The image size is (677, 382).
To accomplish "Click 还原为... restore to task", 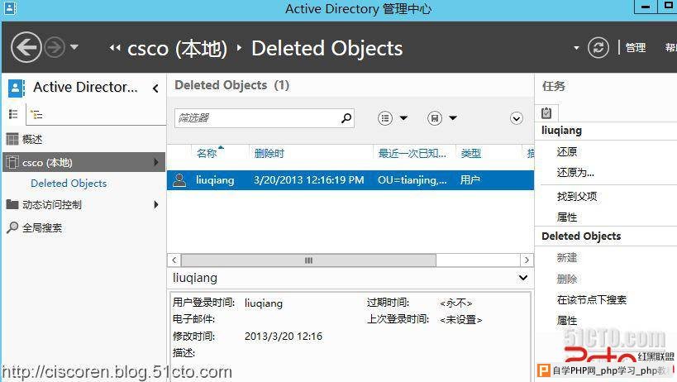I will [575, 172].
